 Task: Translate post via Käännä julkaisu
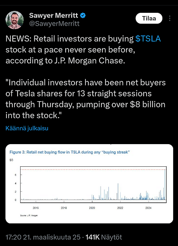[x=27, y=128]
